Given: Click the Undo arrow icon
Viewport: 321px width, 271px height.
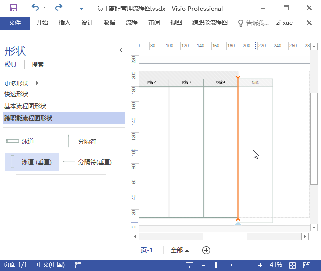Looking at the screenshot, I should 35,8.
